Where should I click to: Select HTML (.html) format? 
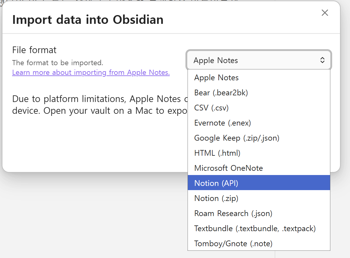[259, 153]
